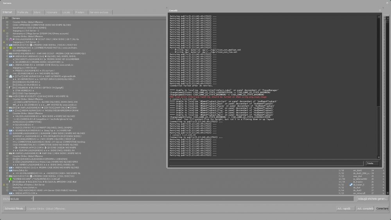Viewport: 391px width, 220px height.
Task: Sort by the padlock password column header
Action: (x=4, y=18)
